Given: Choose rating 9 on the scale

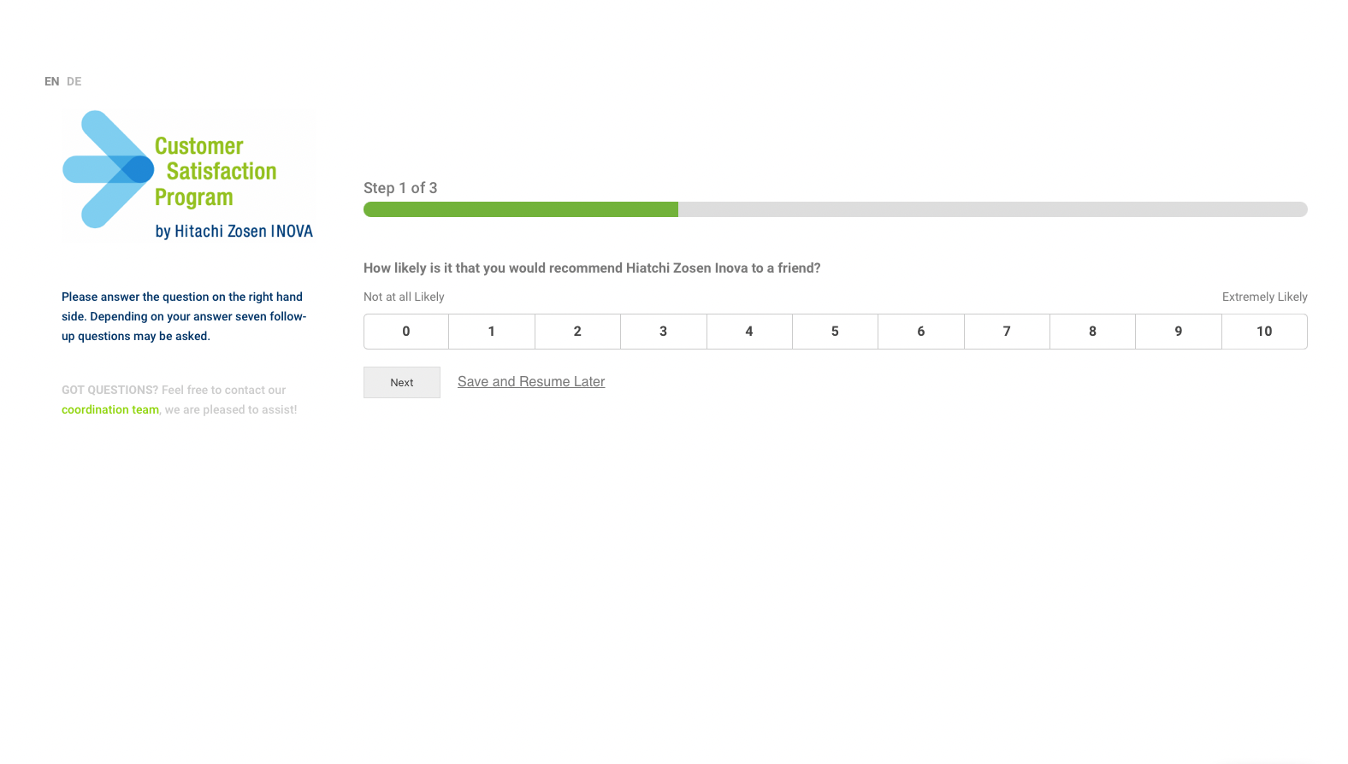Looking at the screenshot, I should (1179, 332).
